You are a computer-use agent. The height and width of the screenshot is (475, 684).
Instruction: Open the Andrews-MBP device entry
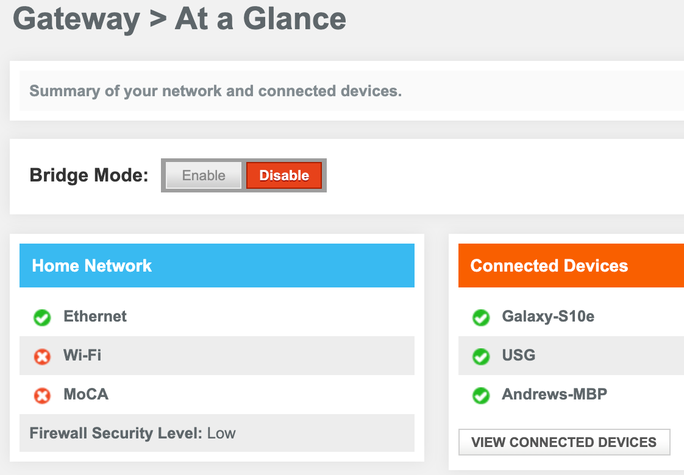point(554,395)
